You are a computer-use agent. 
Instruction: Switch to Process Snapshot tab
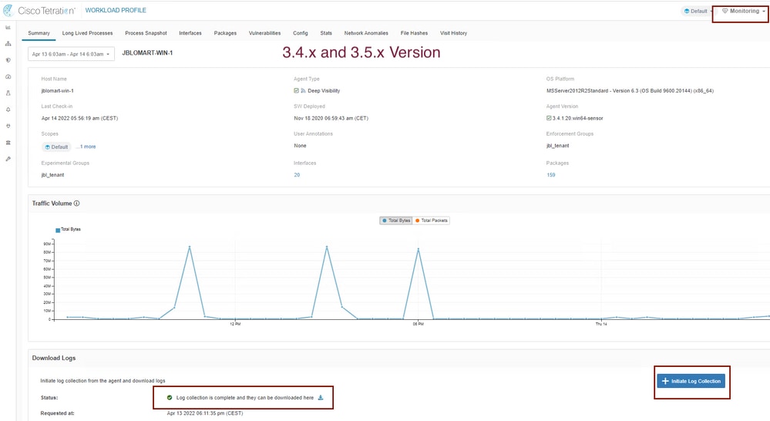146,33
